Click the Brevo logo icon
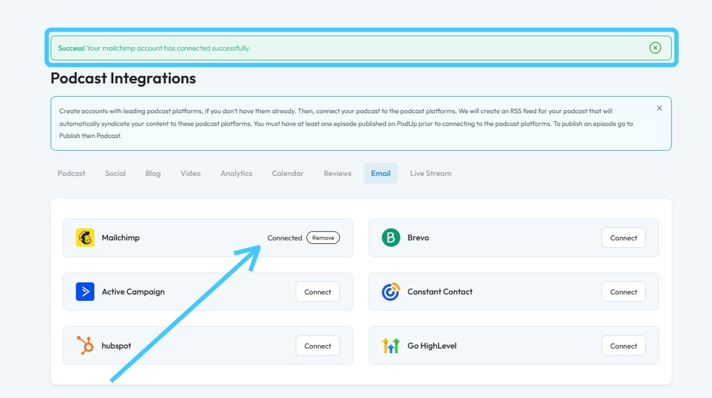 (x=390, y=238)
